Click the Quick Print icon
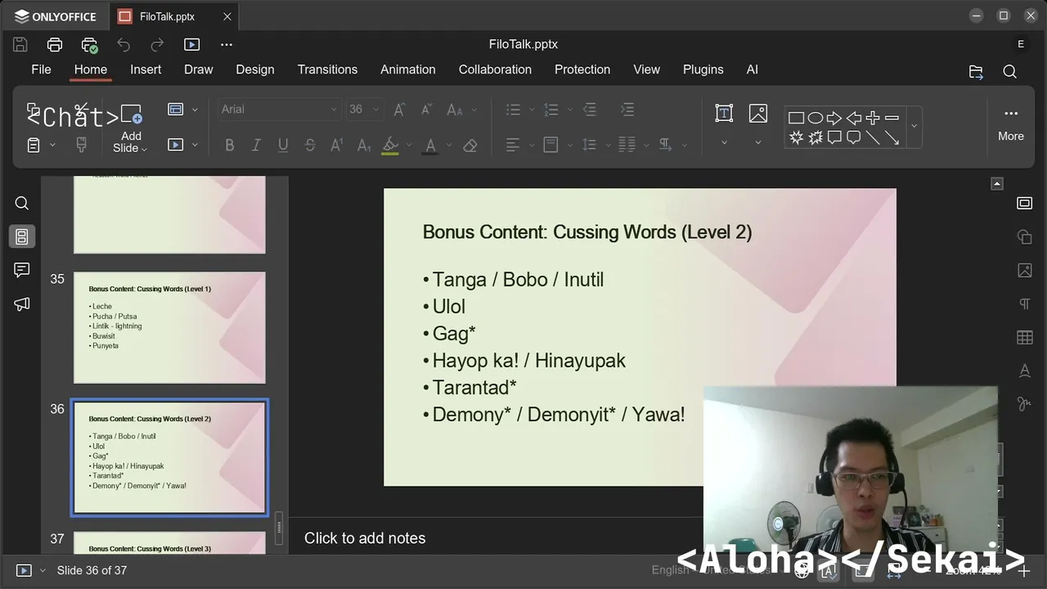 [x=89, y=44]
